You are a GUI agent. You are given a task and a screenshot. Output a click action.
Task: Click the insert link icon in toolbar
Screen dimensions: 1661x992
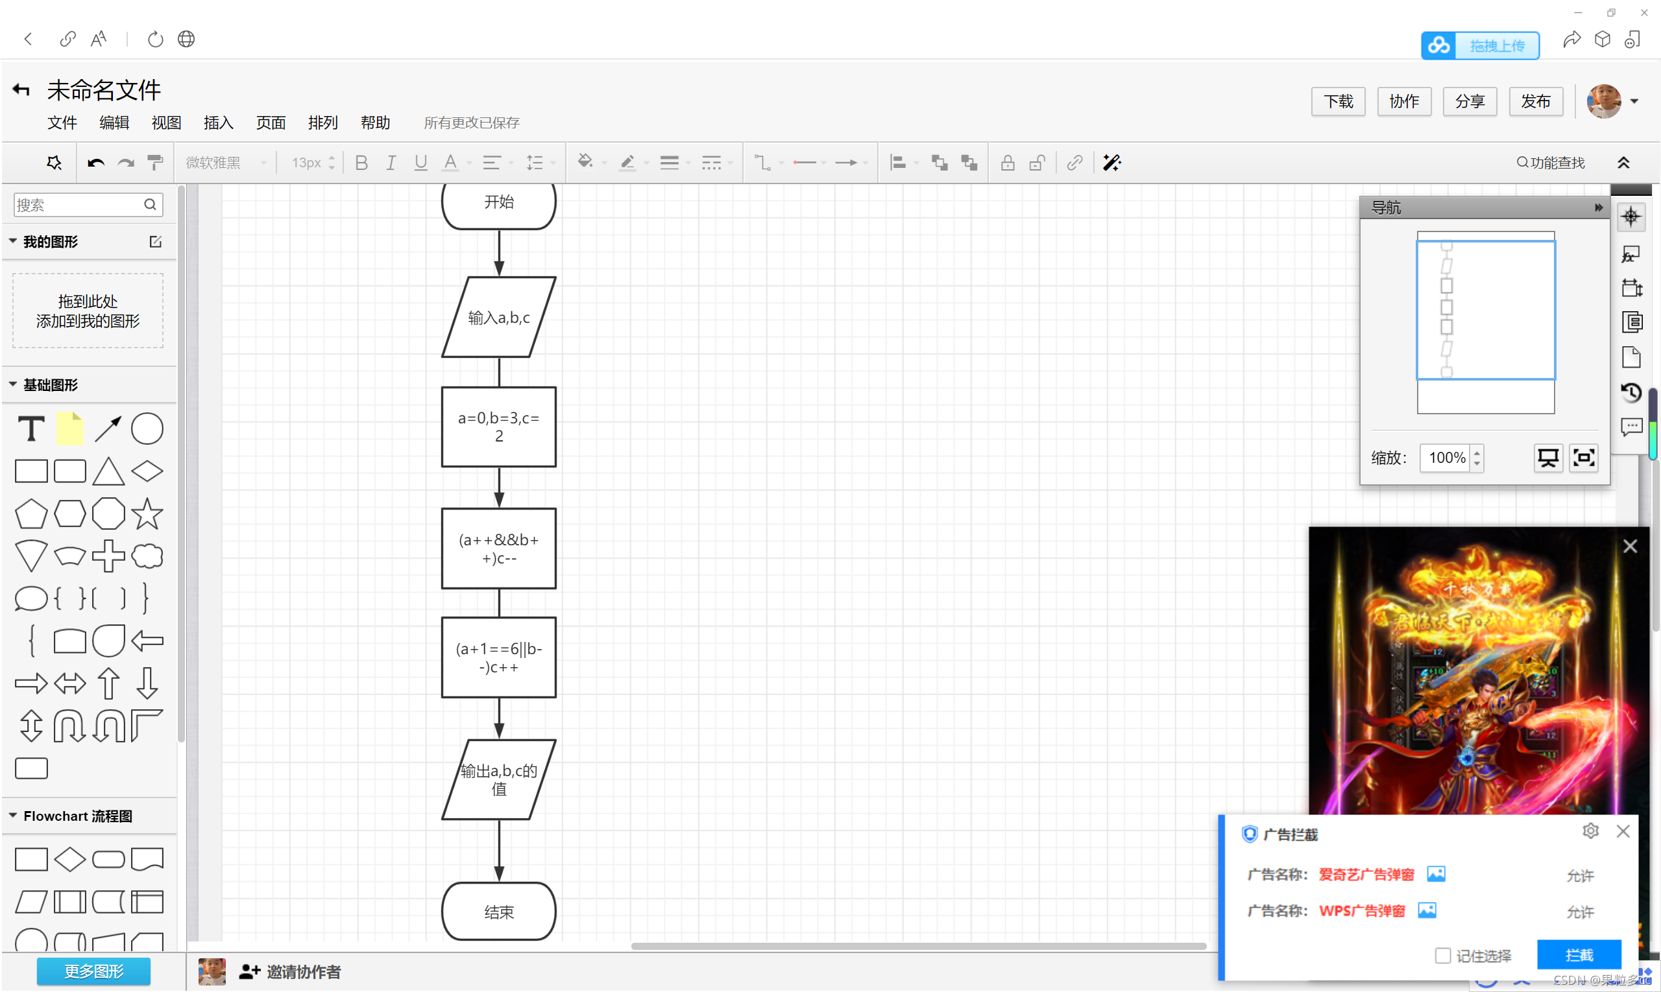click(1074, 163)
